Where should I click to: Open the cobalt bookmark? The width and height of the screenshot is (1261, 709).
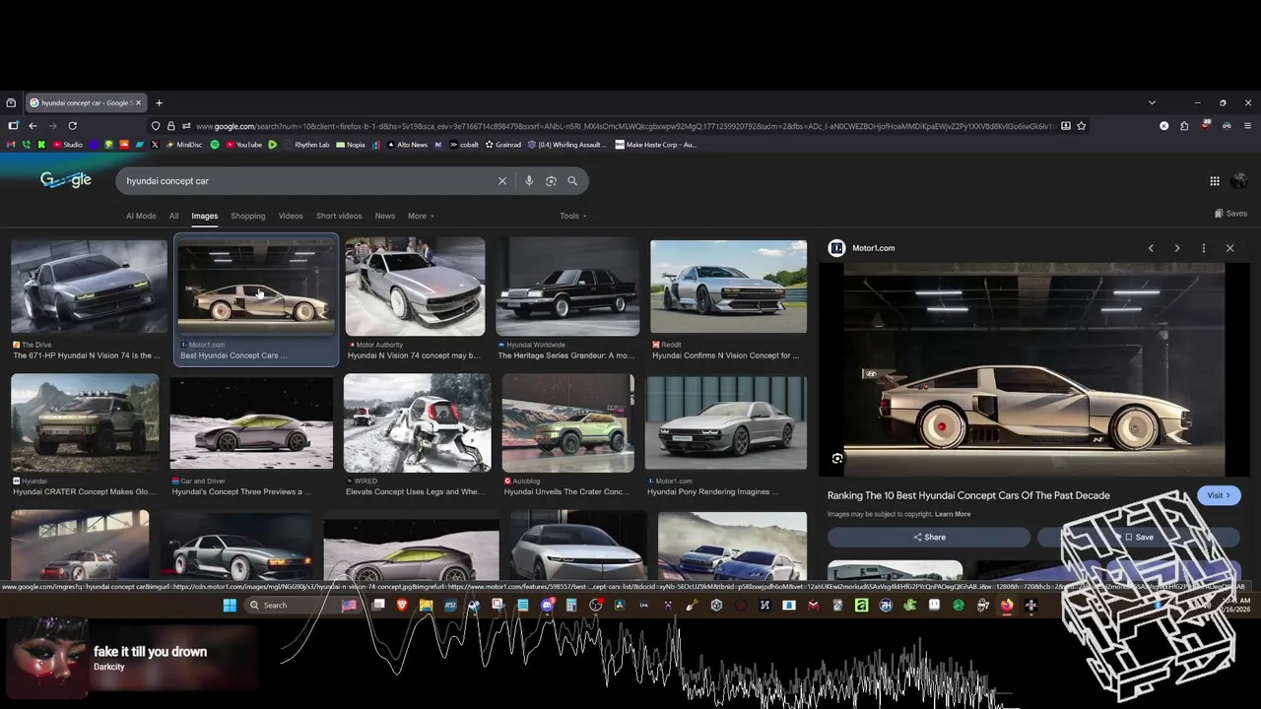point(464,145)
